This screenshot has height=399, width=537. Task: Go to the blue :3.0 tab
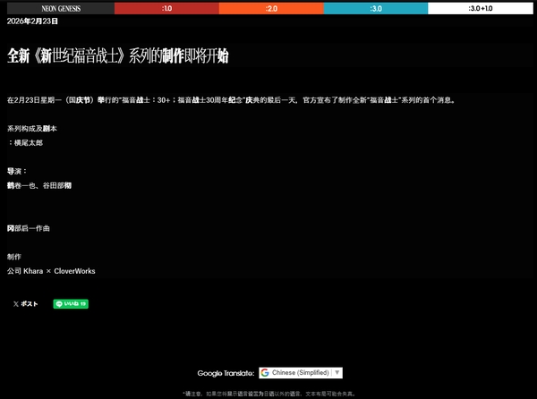click(x=375, y=7)
